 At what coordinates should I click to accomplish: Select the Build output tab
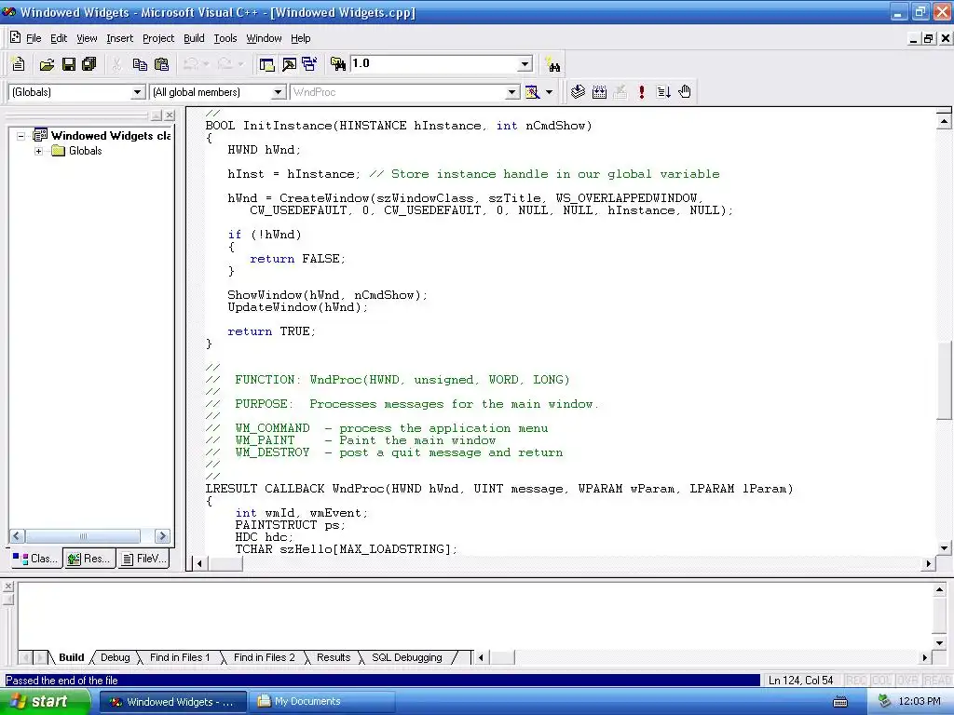tap(71, 658)
